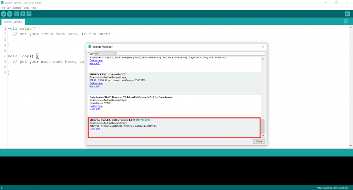Screen dimensions: 353x190
Task: Open the Sketch menu
Action: point(17,8)
